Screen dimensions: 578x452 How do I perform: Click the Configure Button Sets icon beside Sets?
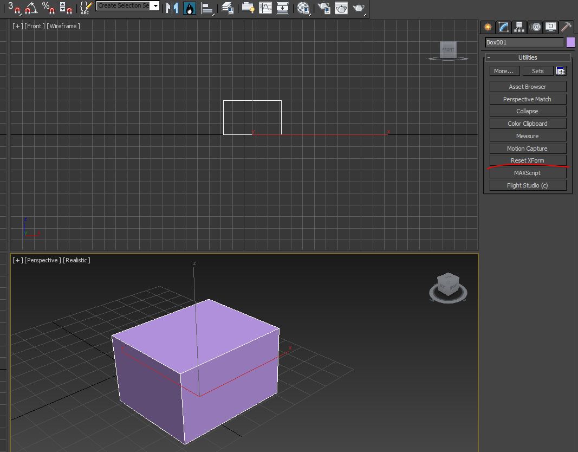click(x=561, y=71)
